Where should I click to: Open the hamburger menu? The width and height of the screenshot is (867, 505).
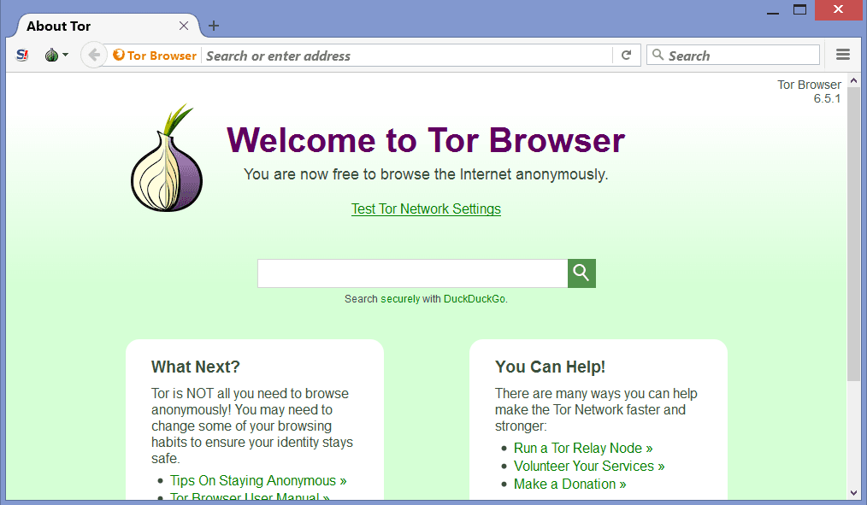tap(843, 55)
